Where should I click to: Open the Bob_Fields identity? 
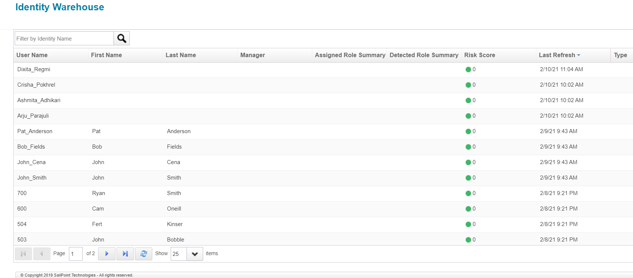click(31, 147)
